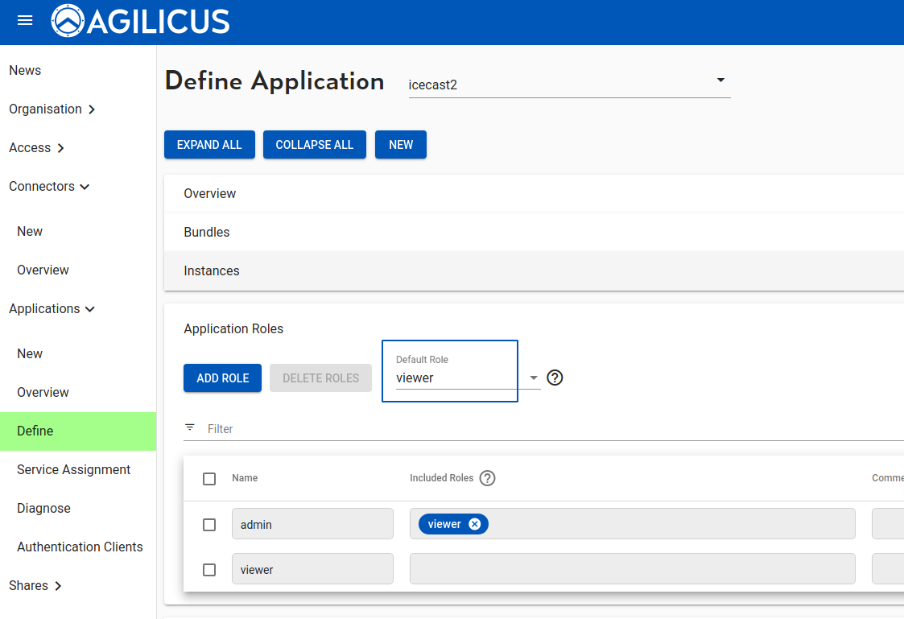904x619 pixels.
Task: Click the ADD ROLE button
Action: coord(222,378)
